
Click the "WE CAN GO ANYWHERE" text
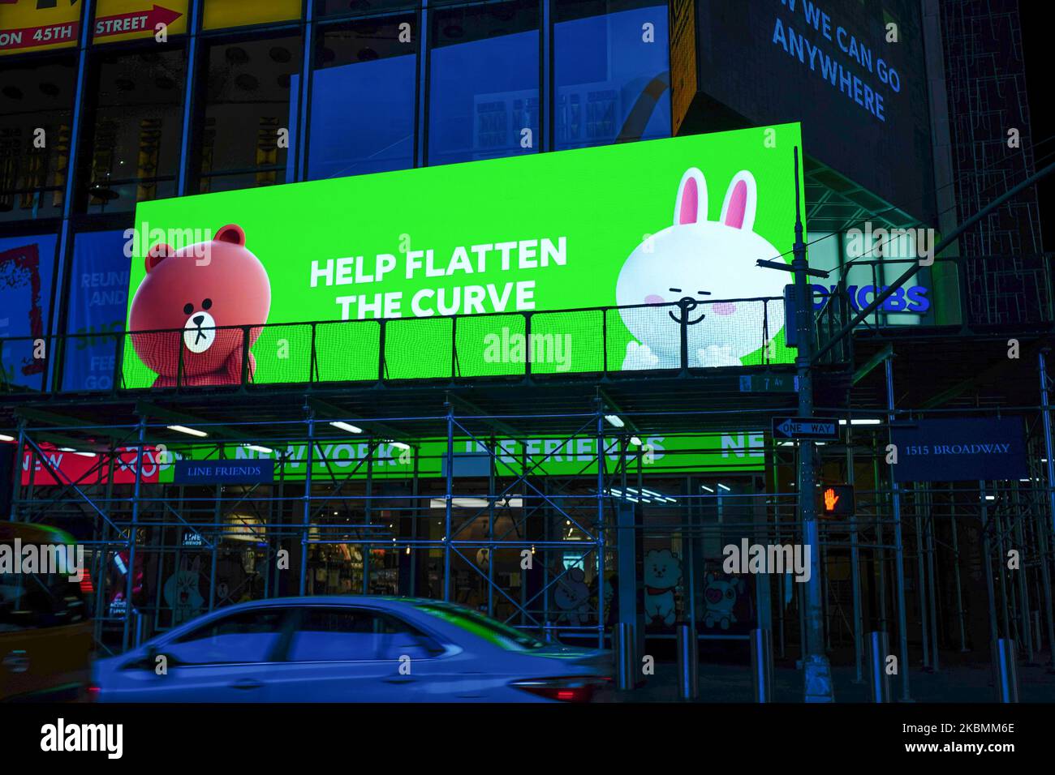pyautogui.click(x=836, y=62)
